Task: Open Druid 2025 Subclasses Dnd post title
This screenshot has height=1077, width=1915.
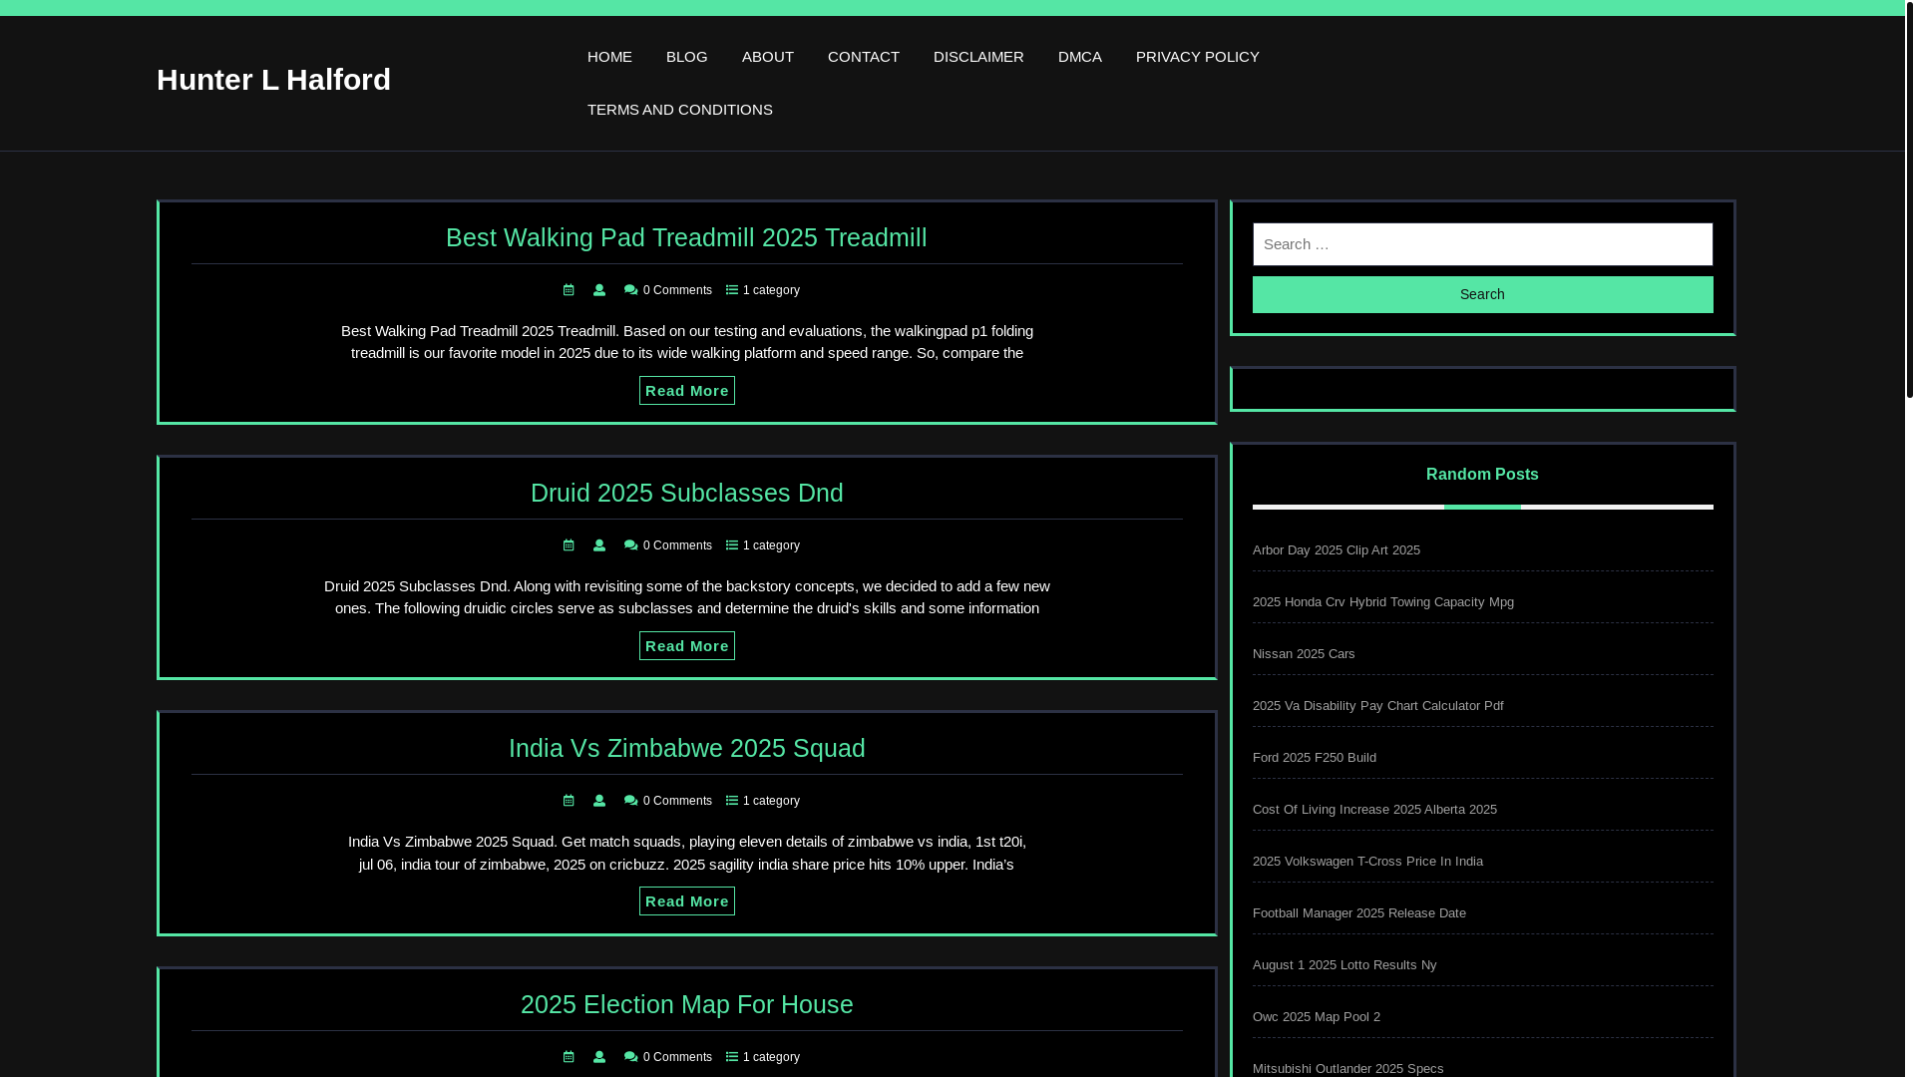Action: 686,493
